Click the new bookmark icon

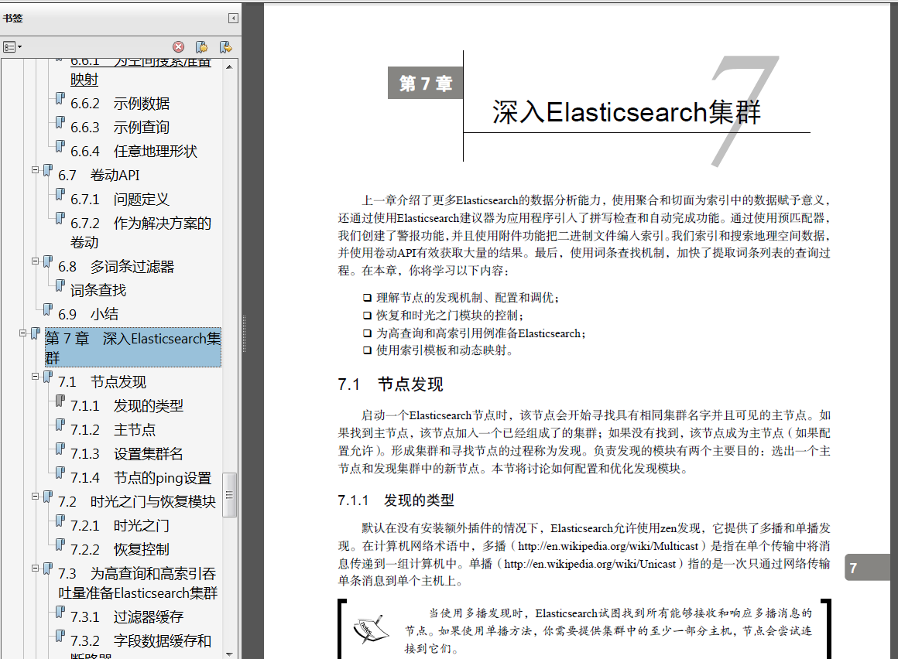click(201, 47)
